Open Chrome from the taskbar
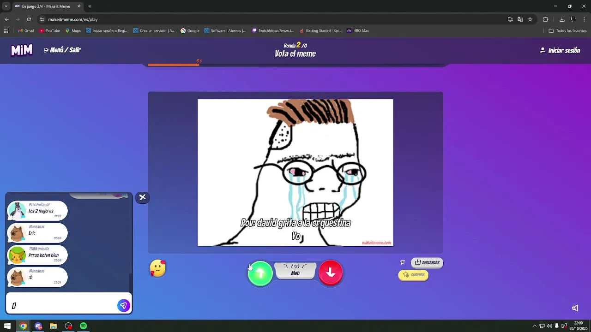The width and height of the screenshot is (591, 332). tap(23, 326)
